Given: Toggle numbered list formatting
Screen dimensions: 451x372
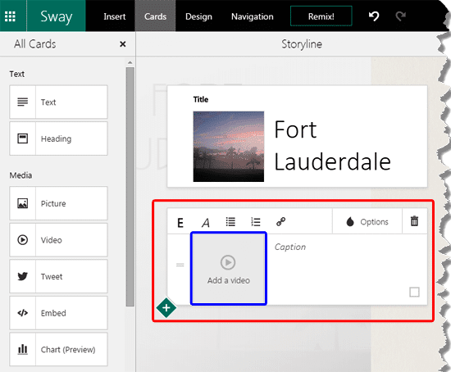Looking at the screenshot, I should pyautogui.click(x=255, y=222).
